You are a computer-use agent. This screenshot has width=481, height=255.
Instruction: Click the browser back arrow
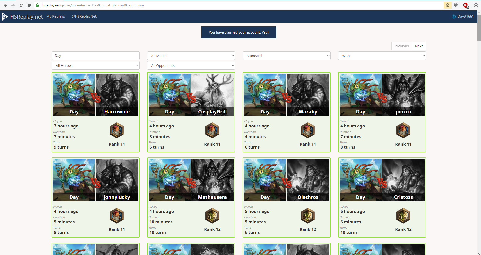(5, 5)
